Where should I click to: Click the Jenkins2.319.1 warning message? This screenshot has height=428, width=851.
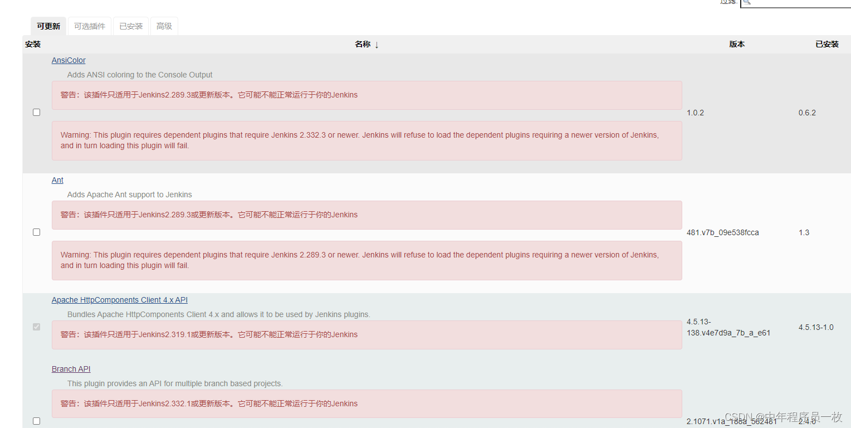point(367,335)
